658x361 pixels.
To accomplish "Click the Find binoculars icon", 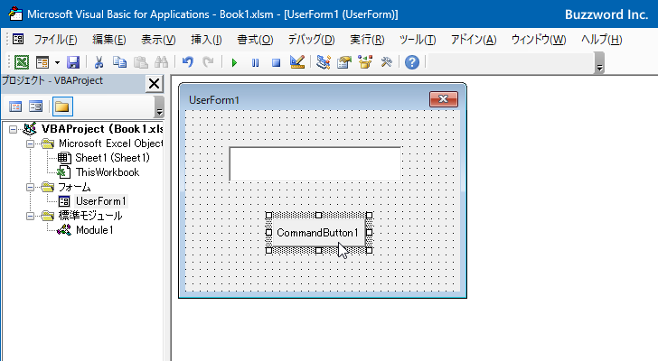I will tap(161, 62).
